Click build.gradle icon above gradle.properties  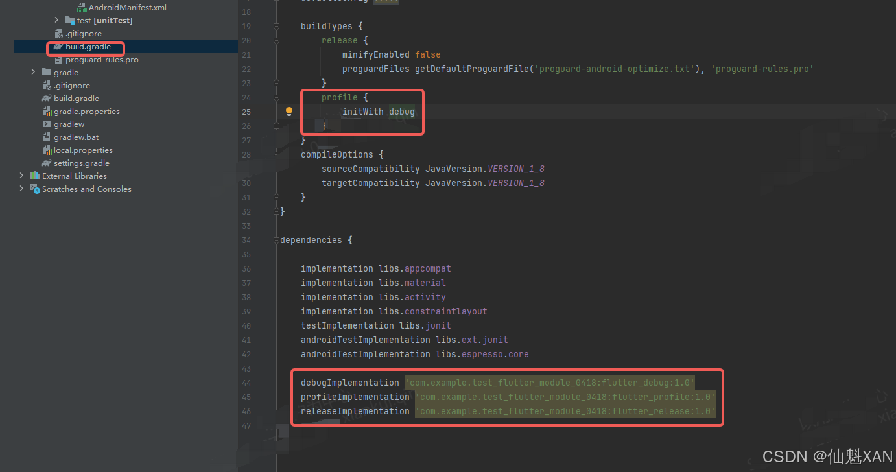(x=47, y=99)
